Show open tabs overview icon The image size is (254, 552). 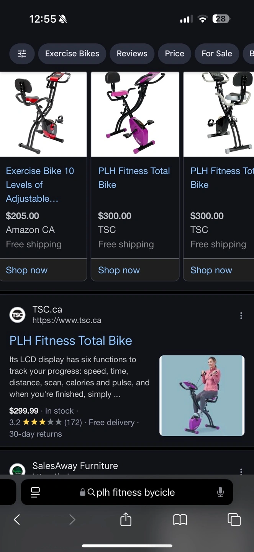click(234, 519)
